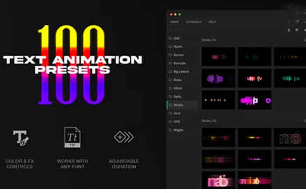
Task: Select the outlined 'no' stroke preset thumbnail
Action: point(290,137)
